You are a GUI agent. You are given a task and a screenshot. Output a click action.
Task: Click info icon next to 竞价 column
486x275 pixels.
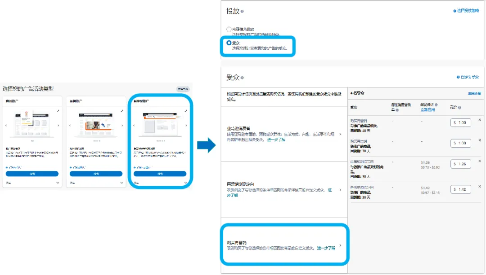coord(459,108)
